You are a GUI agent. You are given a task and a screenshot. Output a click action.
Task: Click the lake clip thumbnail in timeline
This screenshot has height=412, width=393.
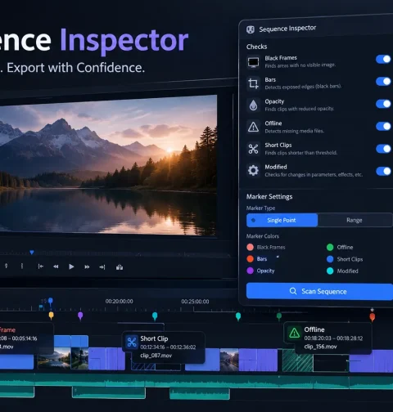(x=54, y=359)
